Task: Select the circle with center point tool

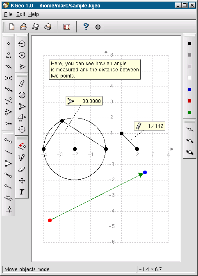Action: coord(22,55)
